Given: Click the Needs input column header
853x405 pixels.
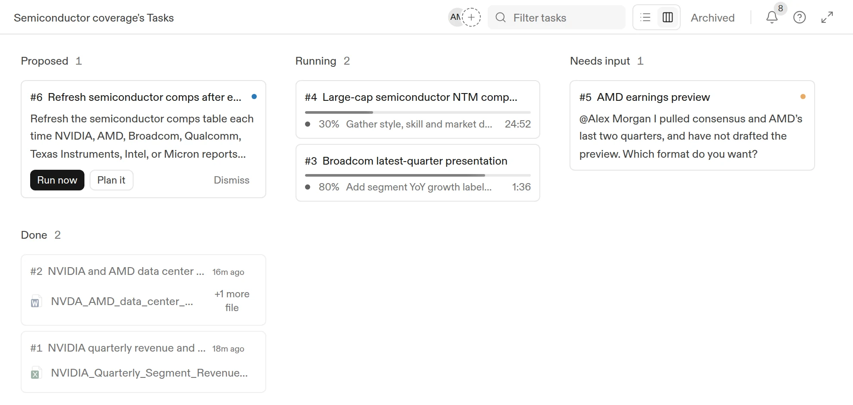Looking at the screenshot, I should [x=600, y=61].
